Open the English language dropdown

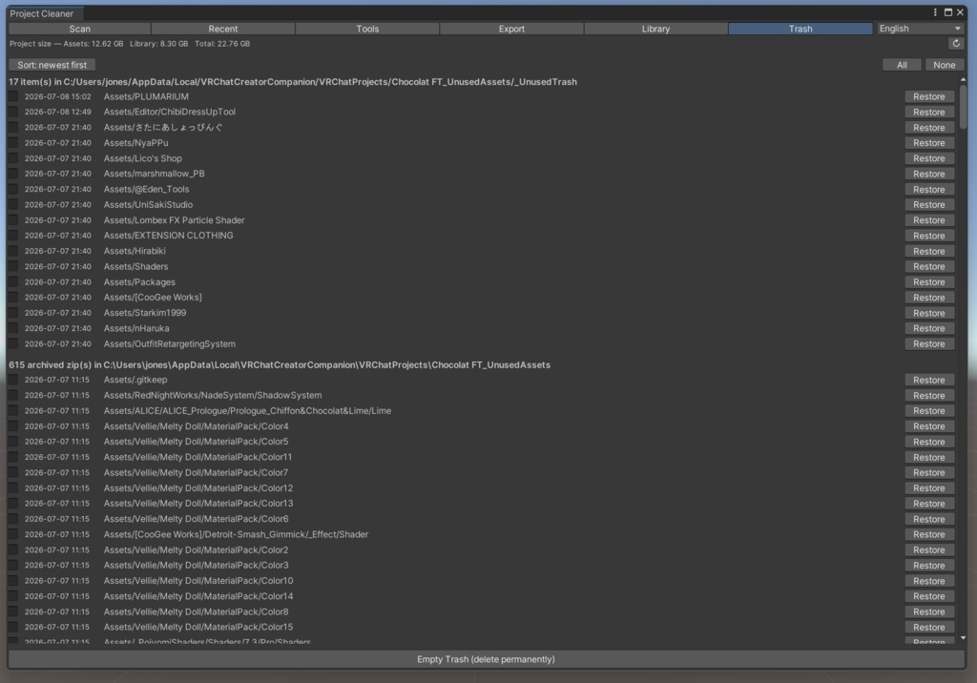(x=920, y=29)
